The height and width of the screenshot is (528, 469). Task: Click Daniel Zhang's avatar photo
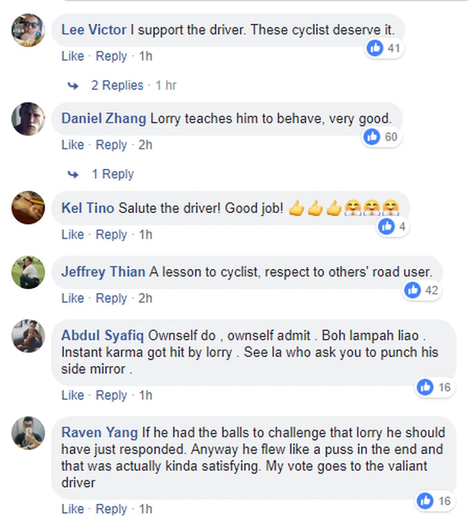click(28, 119)
